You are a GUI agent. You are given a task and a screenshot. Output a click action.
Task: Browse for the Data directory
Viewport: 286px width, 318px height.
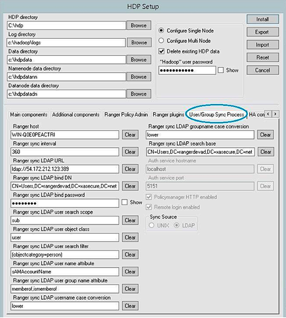[139, 60]
